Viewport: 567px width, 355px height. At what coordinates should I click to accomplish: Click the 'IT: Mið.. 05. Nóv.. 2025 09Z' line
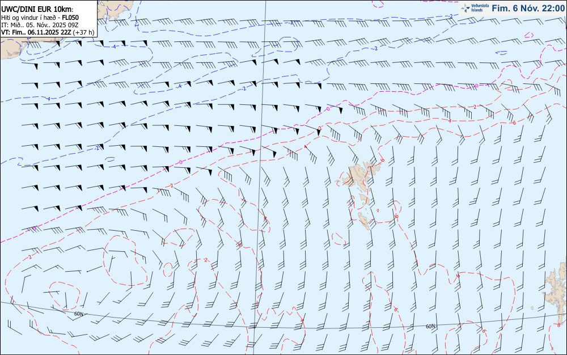click(40, 25)
